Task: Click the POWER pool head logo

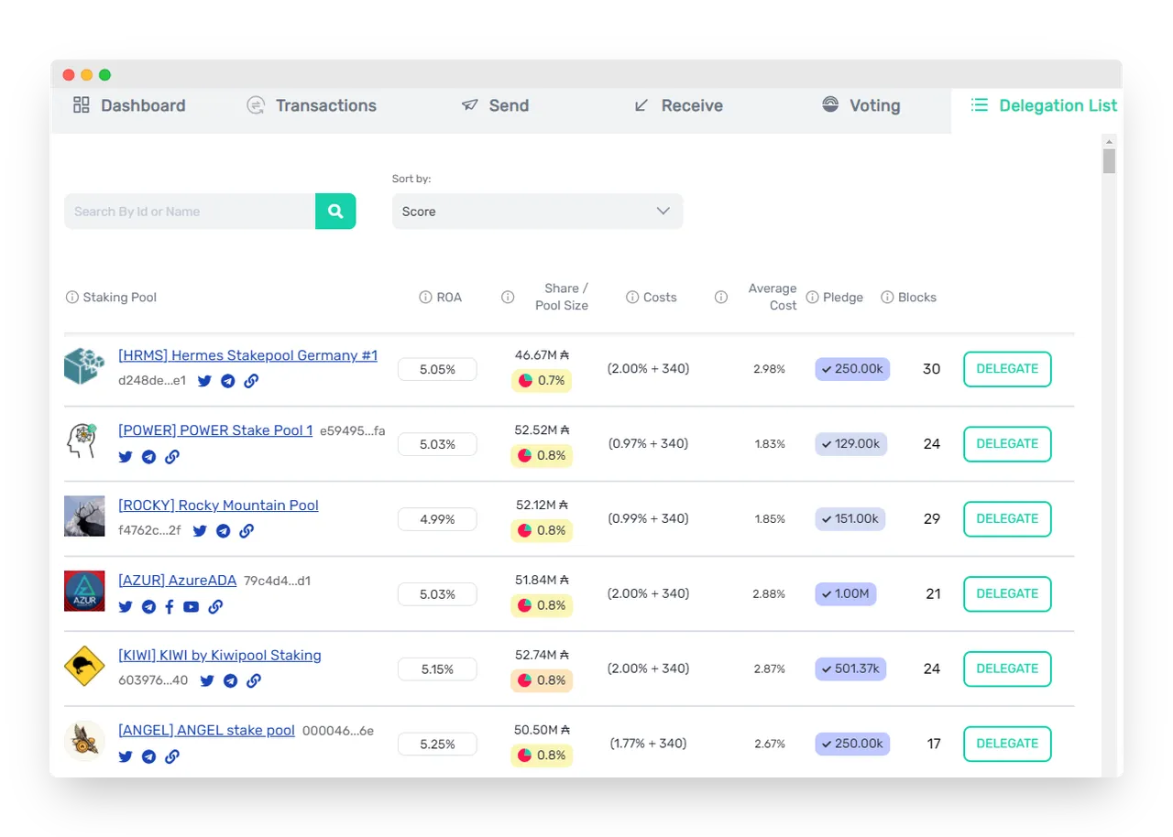Action: coord(82,441)
